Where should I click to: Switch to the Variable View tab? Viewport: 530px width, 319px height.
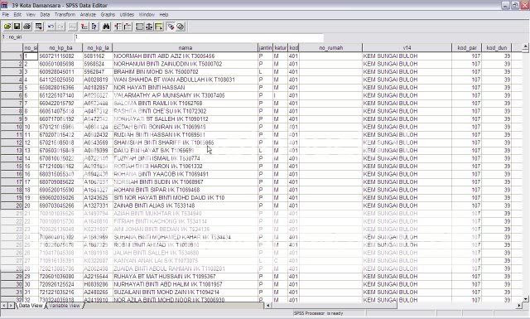click(65, 306)
